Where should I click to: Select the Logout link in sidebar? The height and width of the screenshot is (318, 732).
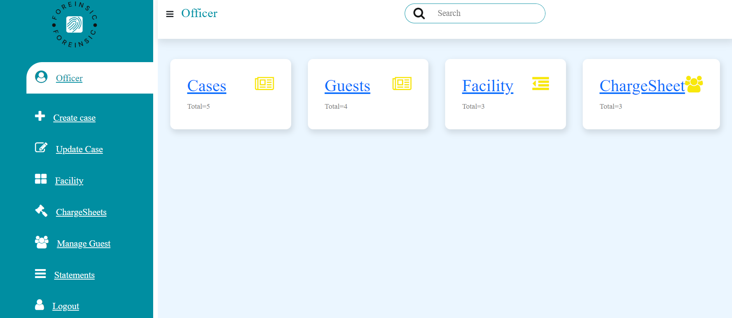tap(66, 306)
